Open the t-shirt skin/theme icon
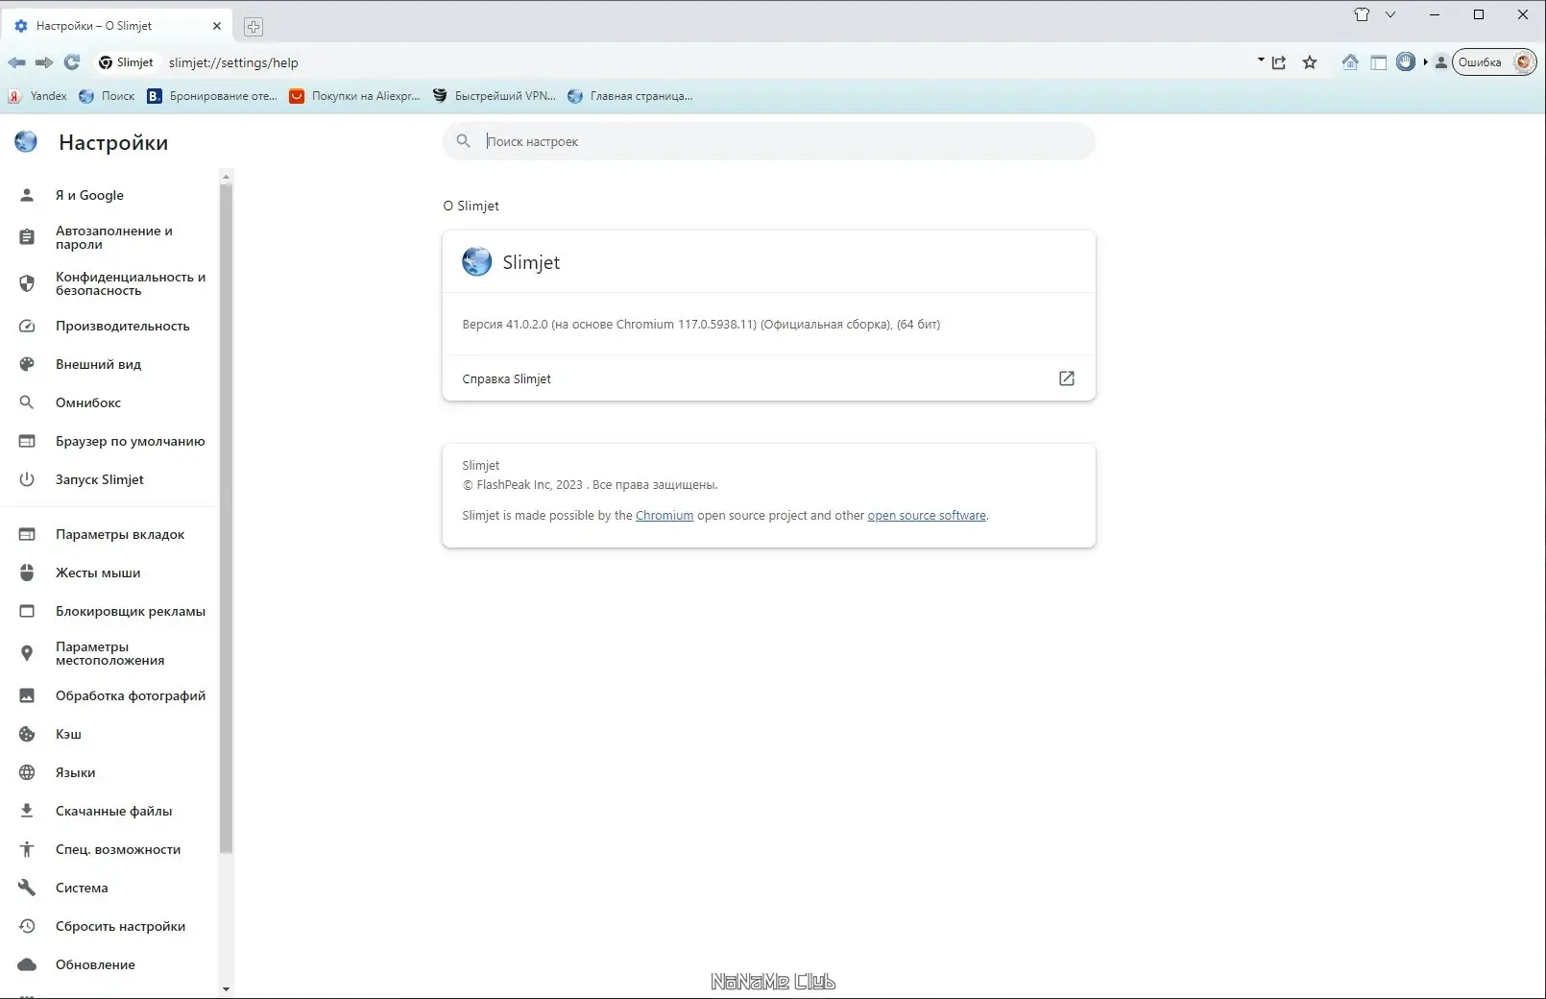The image size is (1546, 999). pos(1362,14)
